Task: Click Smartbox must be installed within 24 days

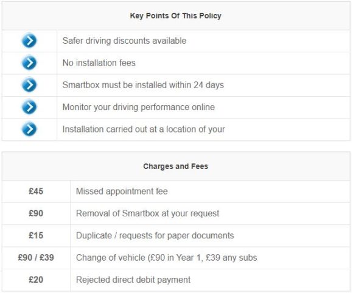Action: coord(143,85)
